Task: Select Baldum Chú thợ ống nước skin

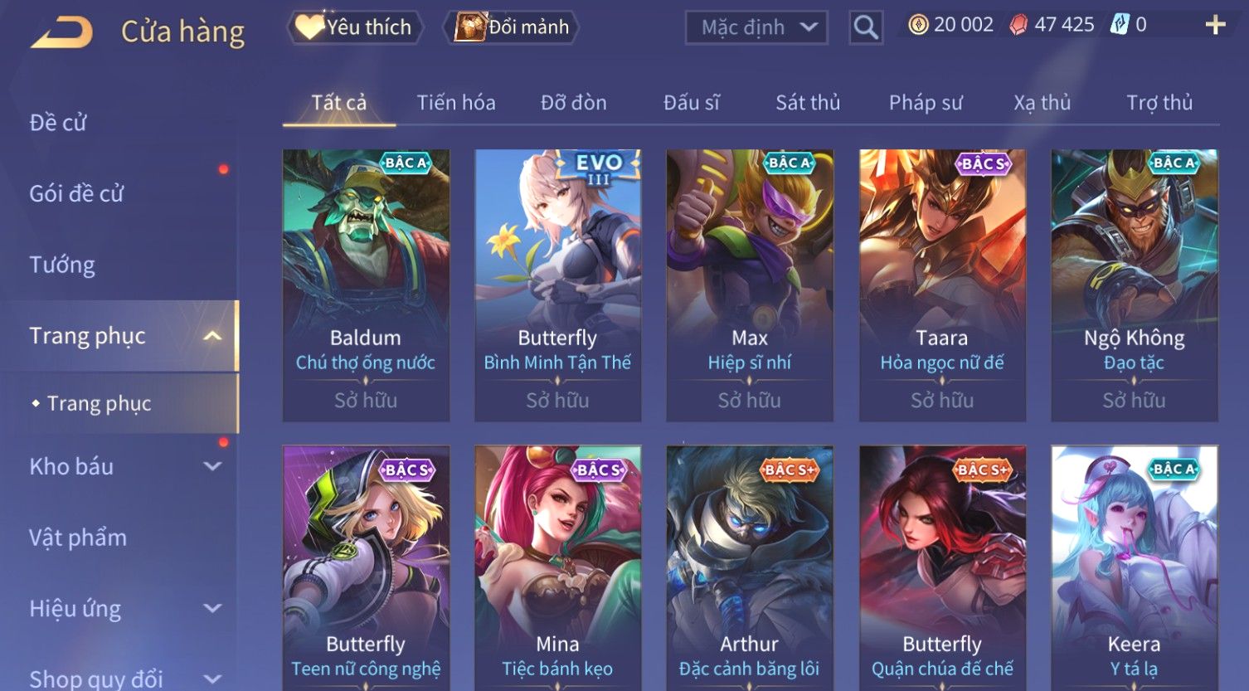Action: click(366, 285)
